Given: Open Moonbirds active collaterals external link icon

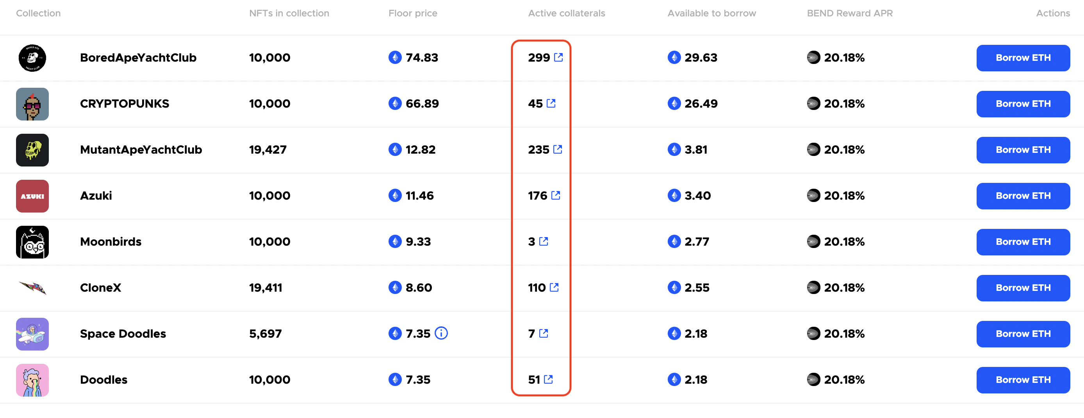Looking at the screenshot, I should [x=543, y=241].
